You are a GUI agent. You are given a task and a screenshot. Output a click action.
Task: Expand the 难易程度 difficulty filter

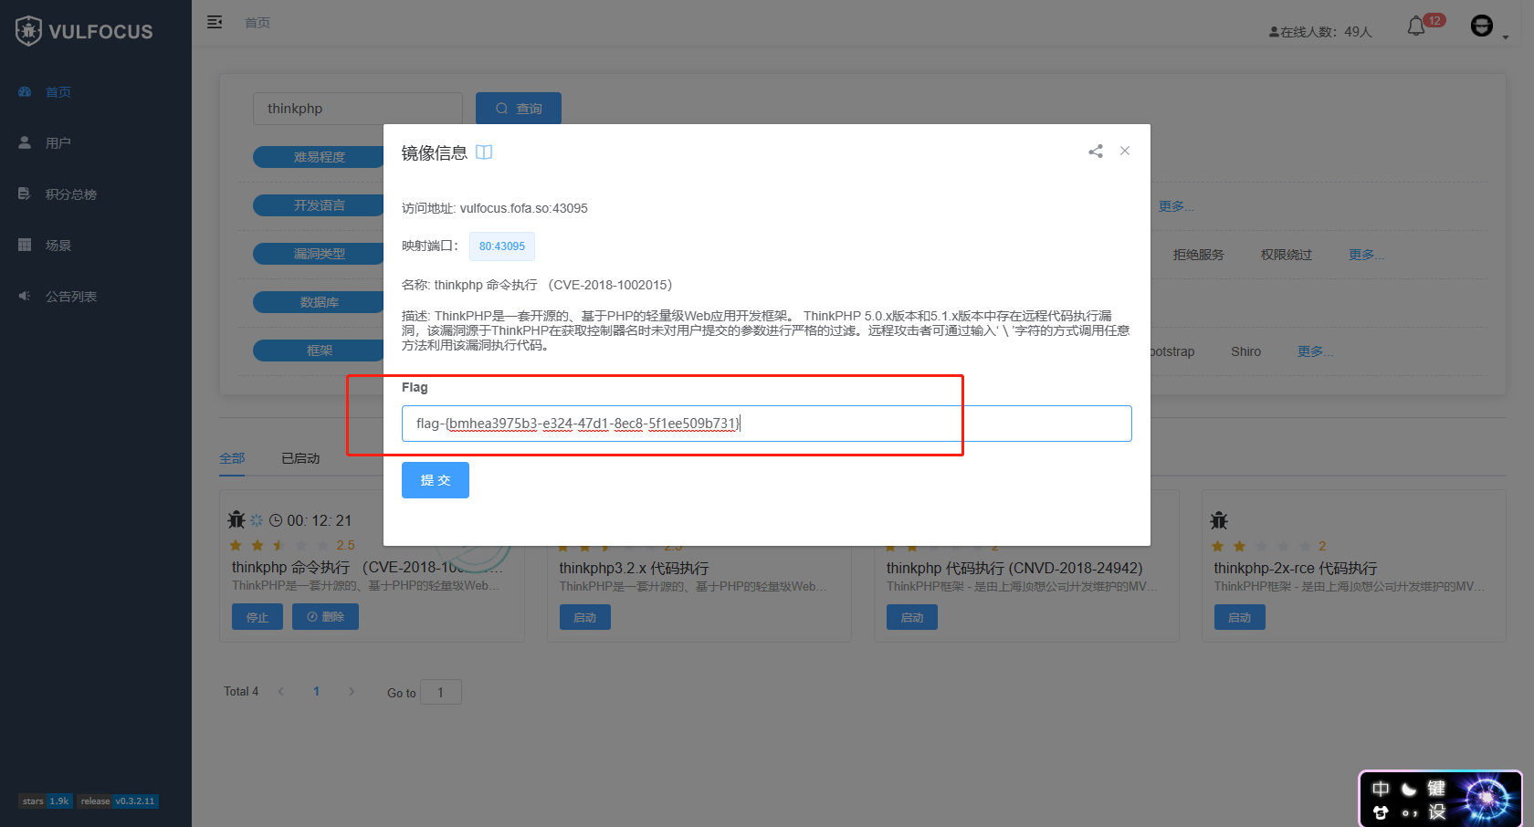(x=318, y=156)
